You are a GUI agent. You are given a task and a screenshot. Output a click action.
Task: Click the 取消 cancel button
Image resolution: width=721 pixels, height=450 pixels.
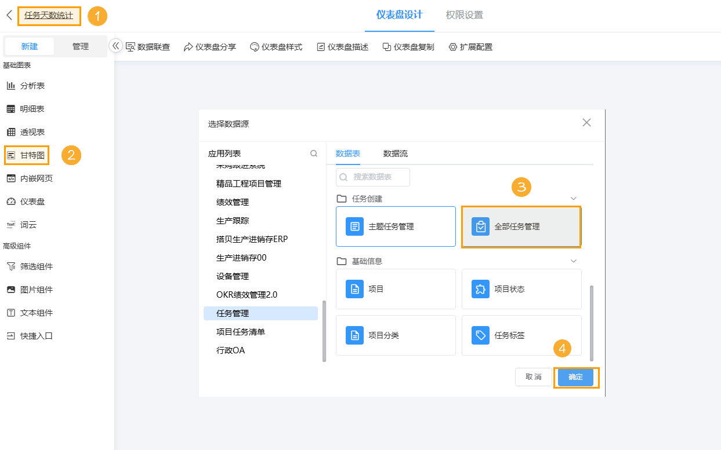coord(533,377)
